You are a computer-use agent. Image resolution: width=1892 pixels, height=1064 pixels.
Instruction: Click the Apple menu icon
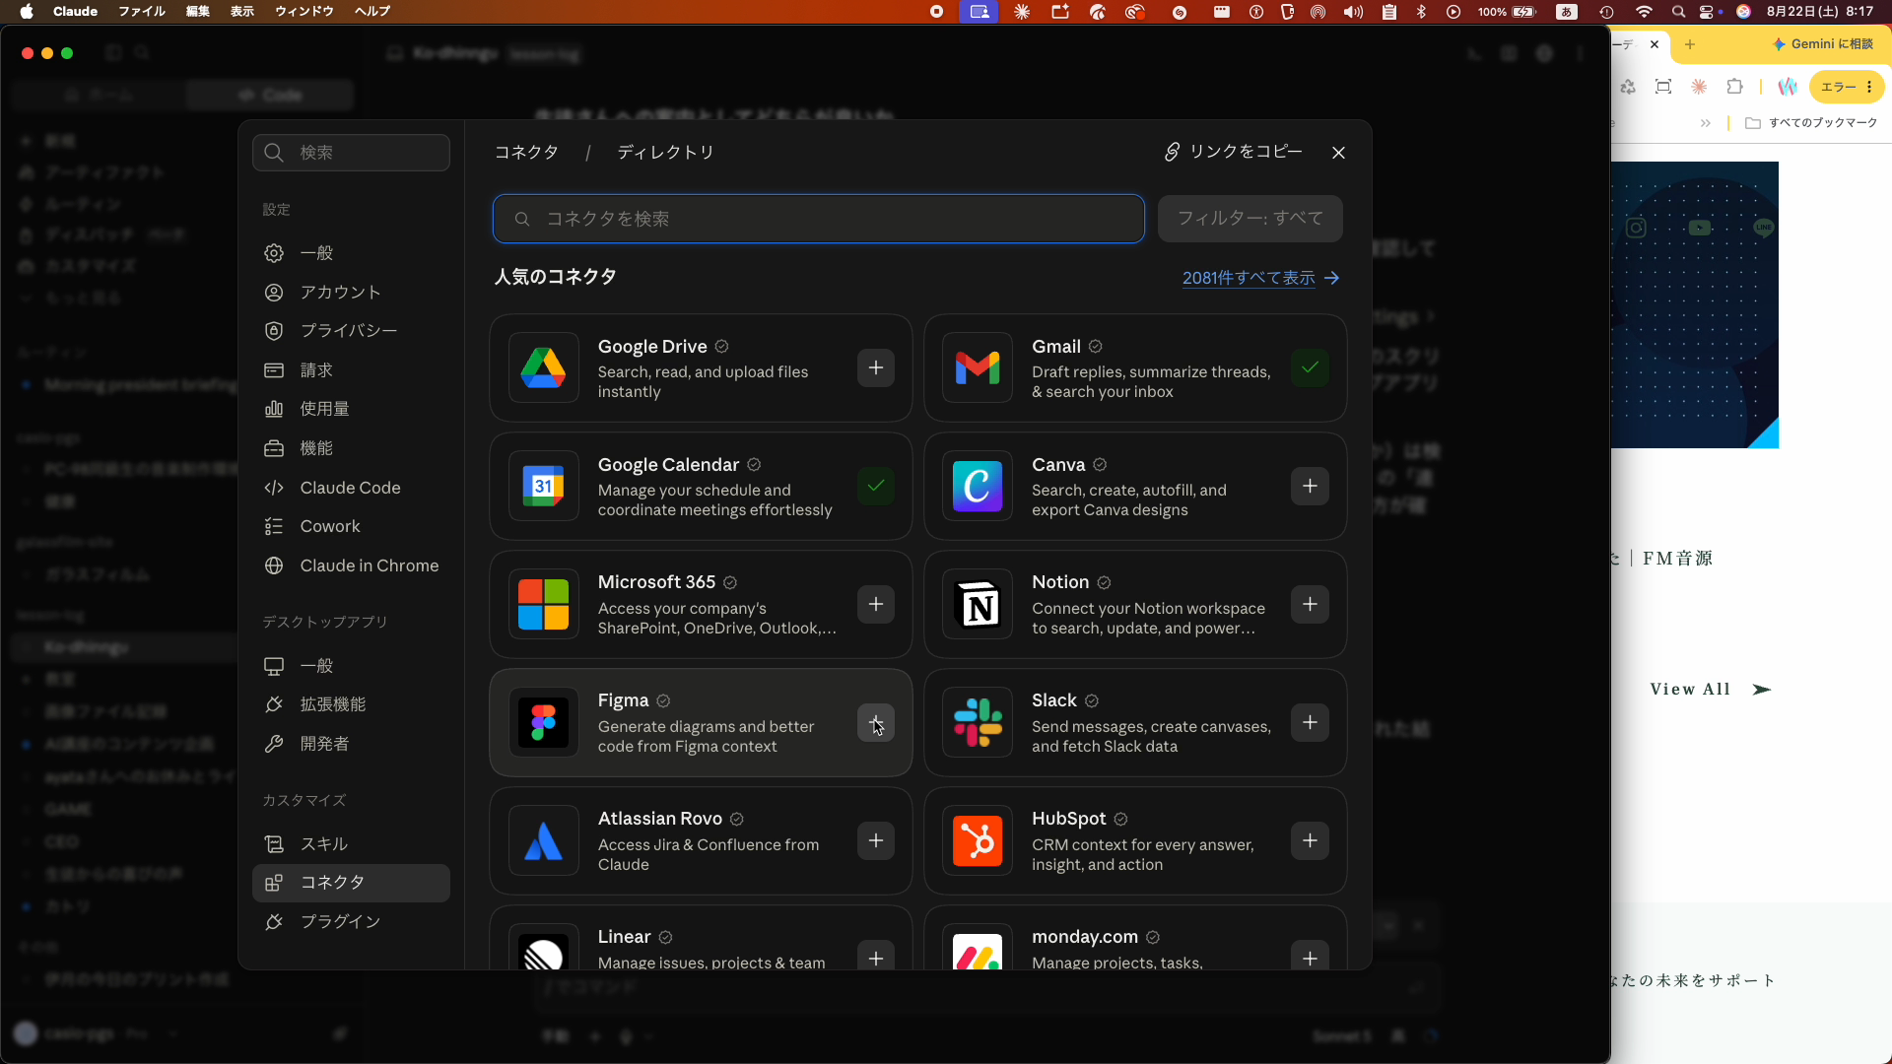tap(27, 12)
